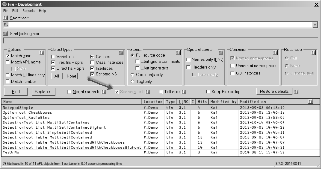Click the Special search group info icon
The width and height of the screenshot is (321, 169).
pyautogui.click(x=221, y=53)
